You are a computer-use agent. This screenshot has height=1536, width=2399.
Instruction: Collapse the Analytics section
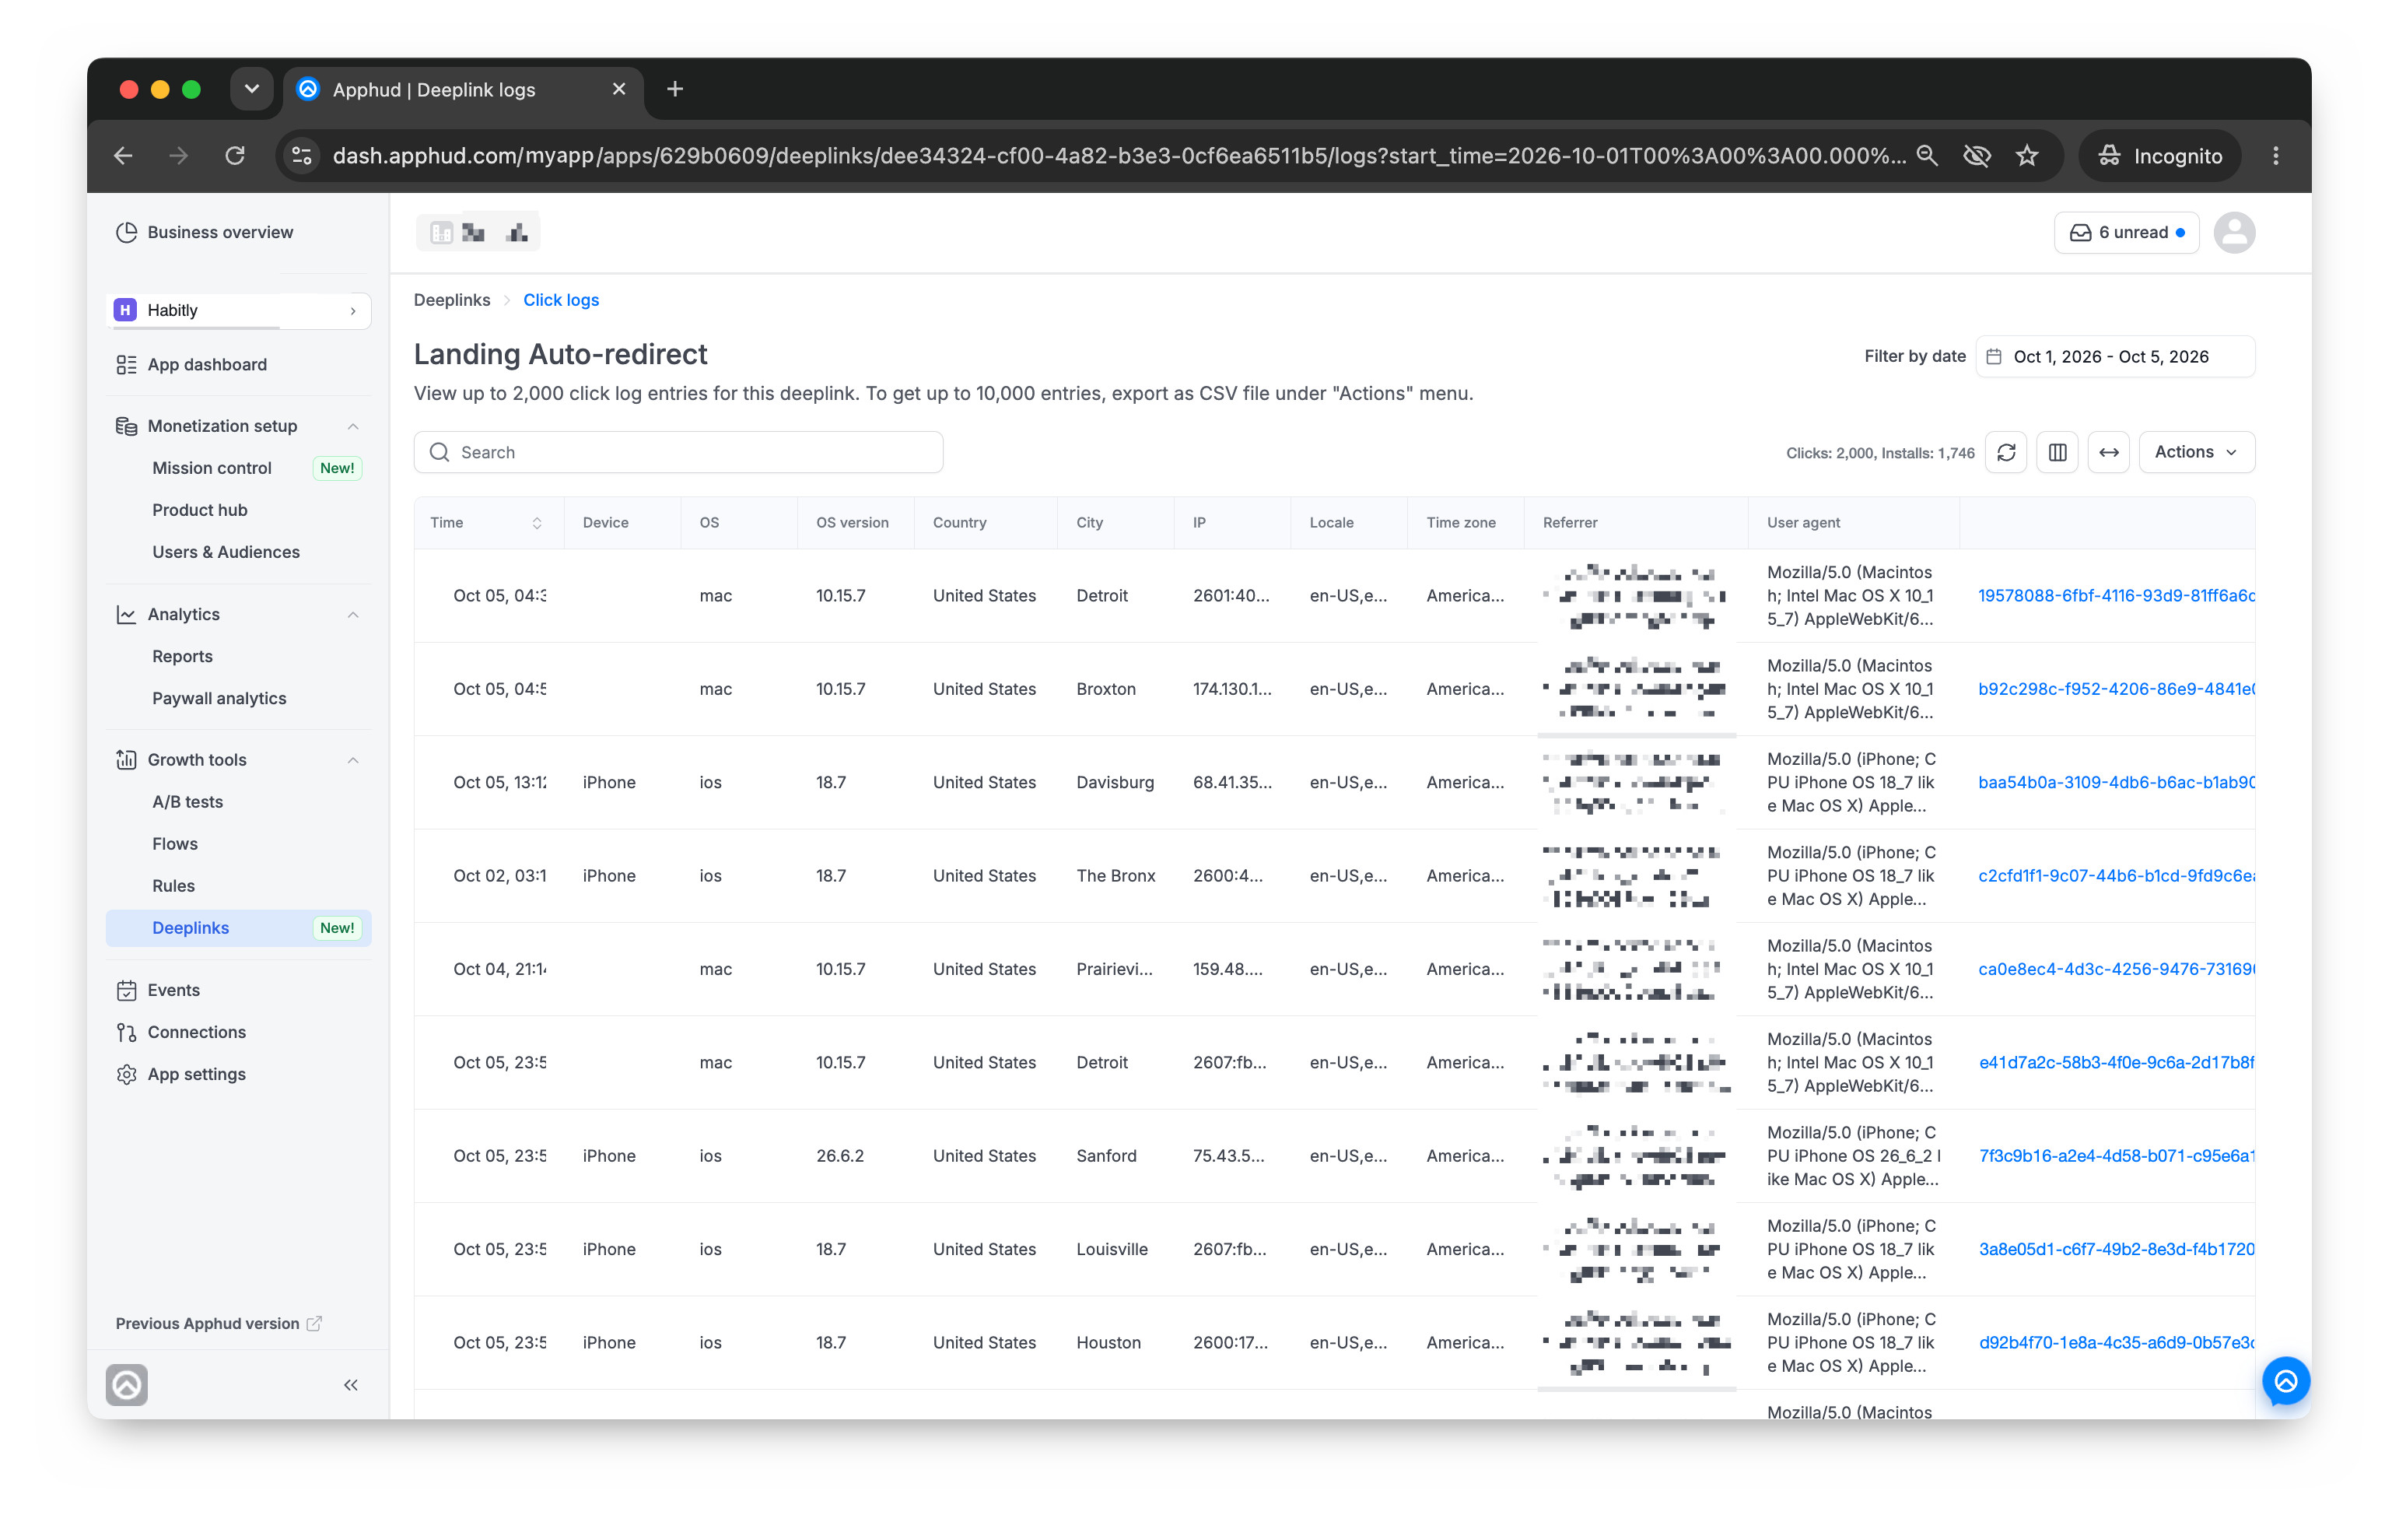point(353,615)
